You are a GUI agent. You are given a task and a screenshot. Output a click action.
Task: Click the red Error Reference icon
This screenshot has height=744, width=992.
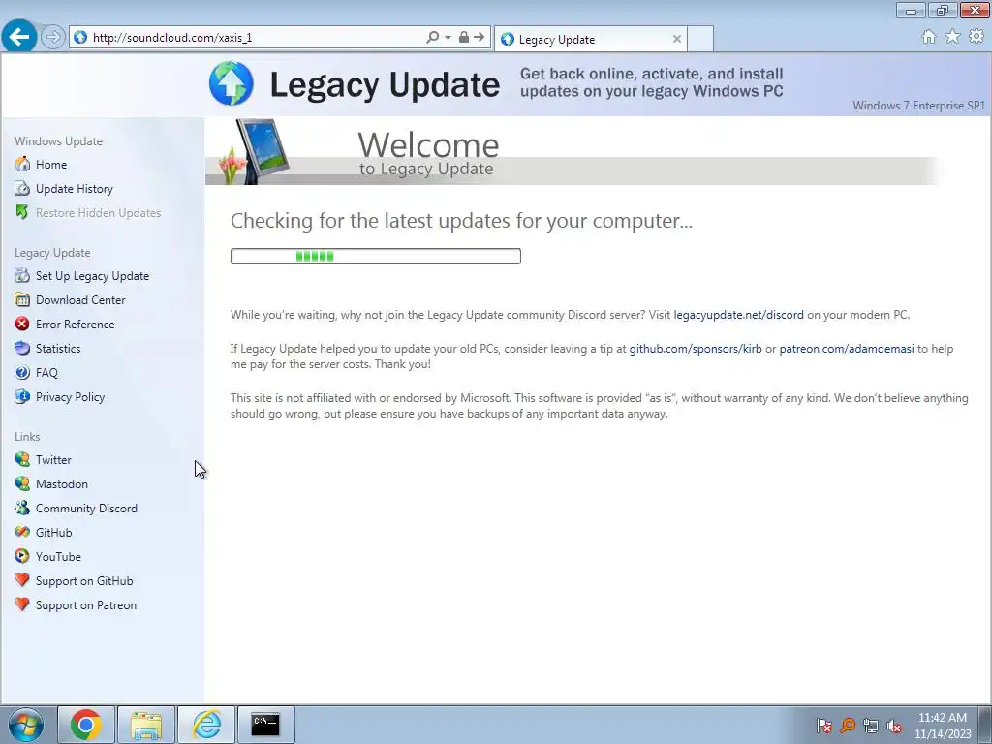[x=22, y=324]
